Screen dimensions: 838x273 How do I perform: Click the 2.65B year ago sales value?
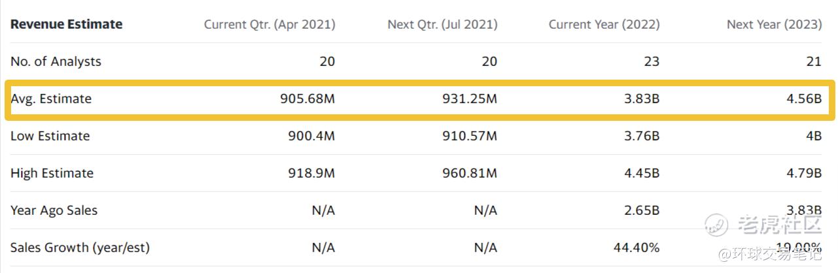pos(640,210)
